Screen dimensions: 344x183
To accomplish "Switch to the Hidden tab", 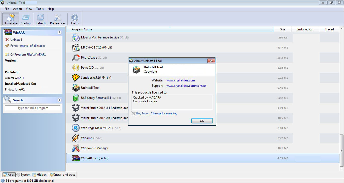I will tap(40, 175).
